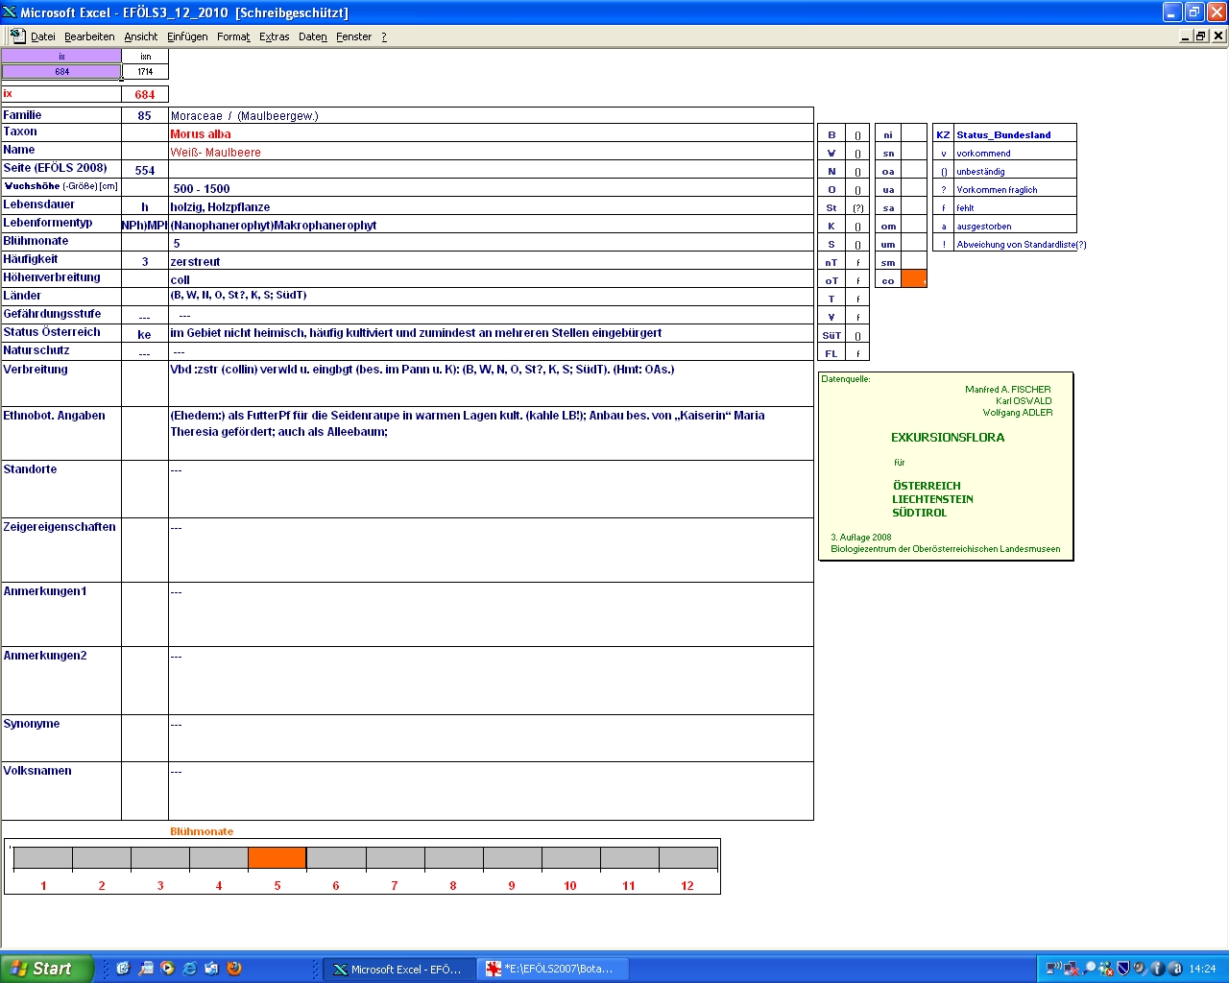
Task: Switch to Microsoft Excel taskbar button
Action: pos(398,970)
